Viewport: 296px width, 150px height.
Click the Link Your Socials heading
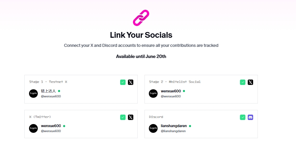tap(141, 35)
